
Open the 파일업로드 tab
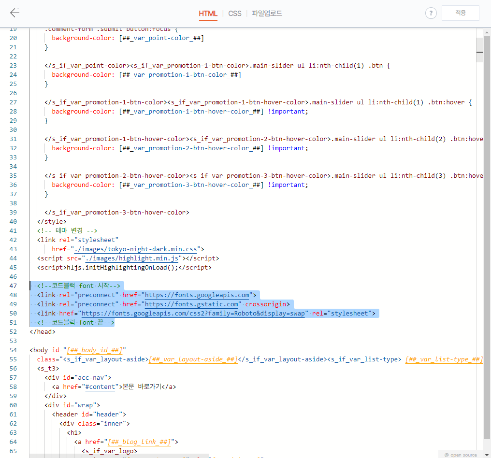(x=267, y=14)
